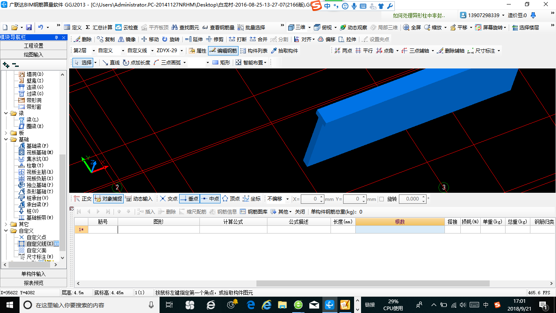556x313 pixels.
Task: Click 拉伸 stretch tool
Action: tap(347, 40)
